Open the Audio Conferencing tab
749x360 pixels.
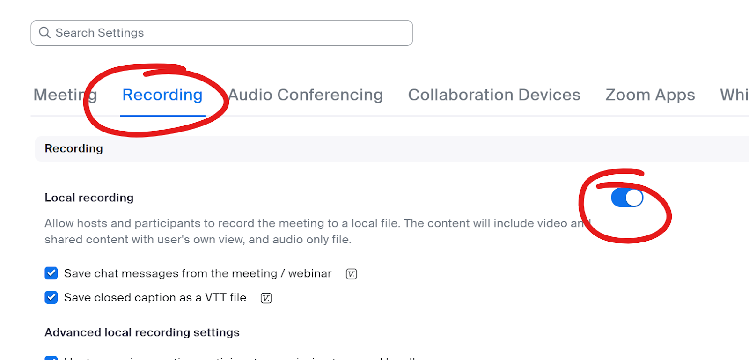tap(306, 95)
